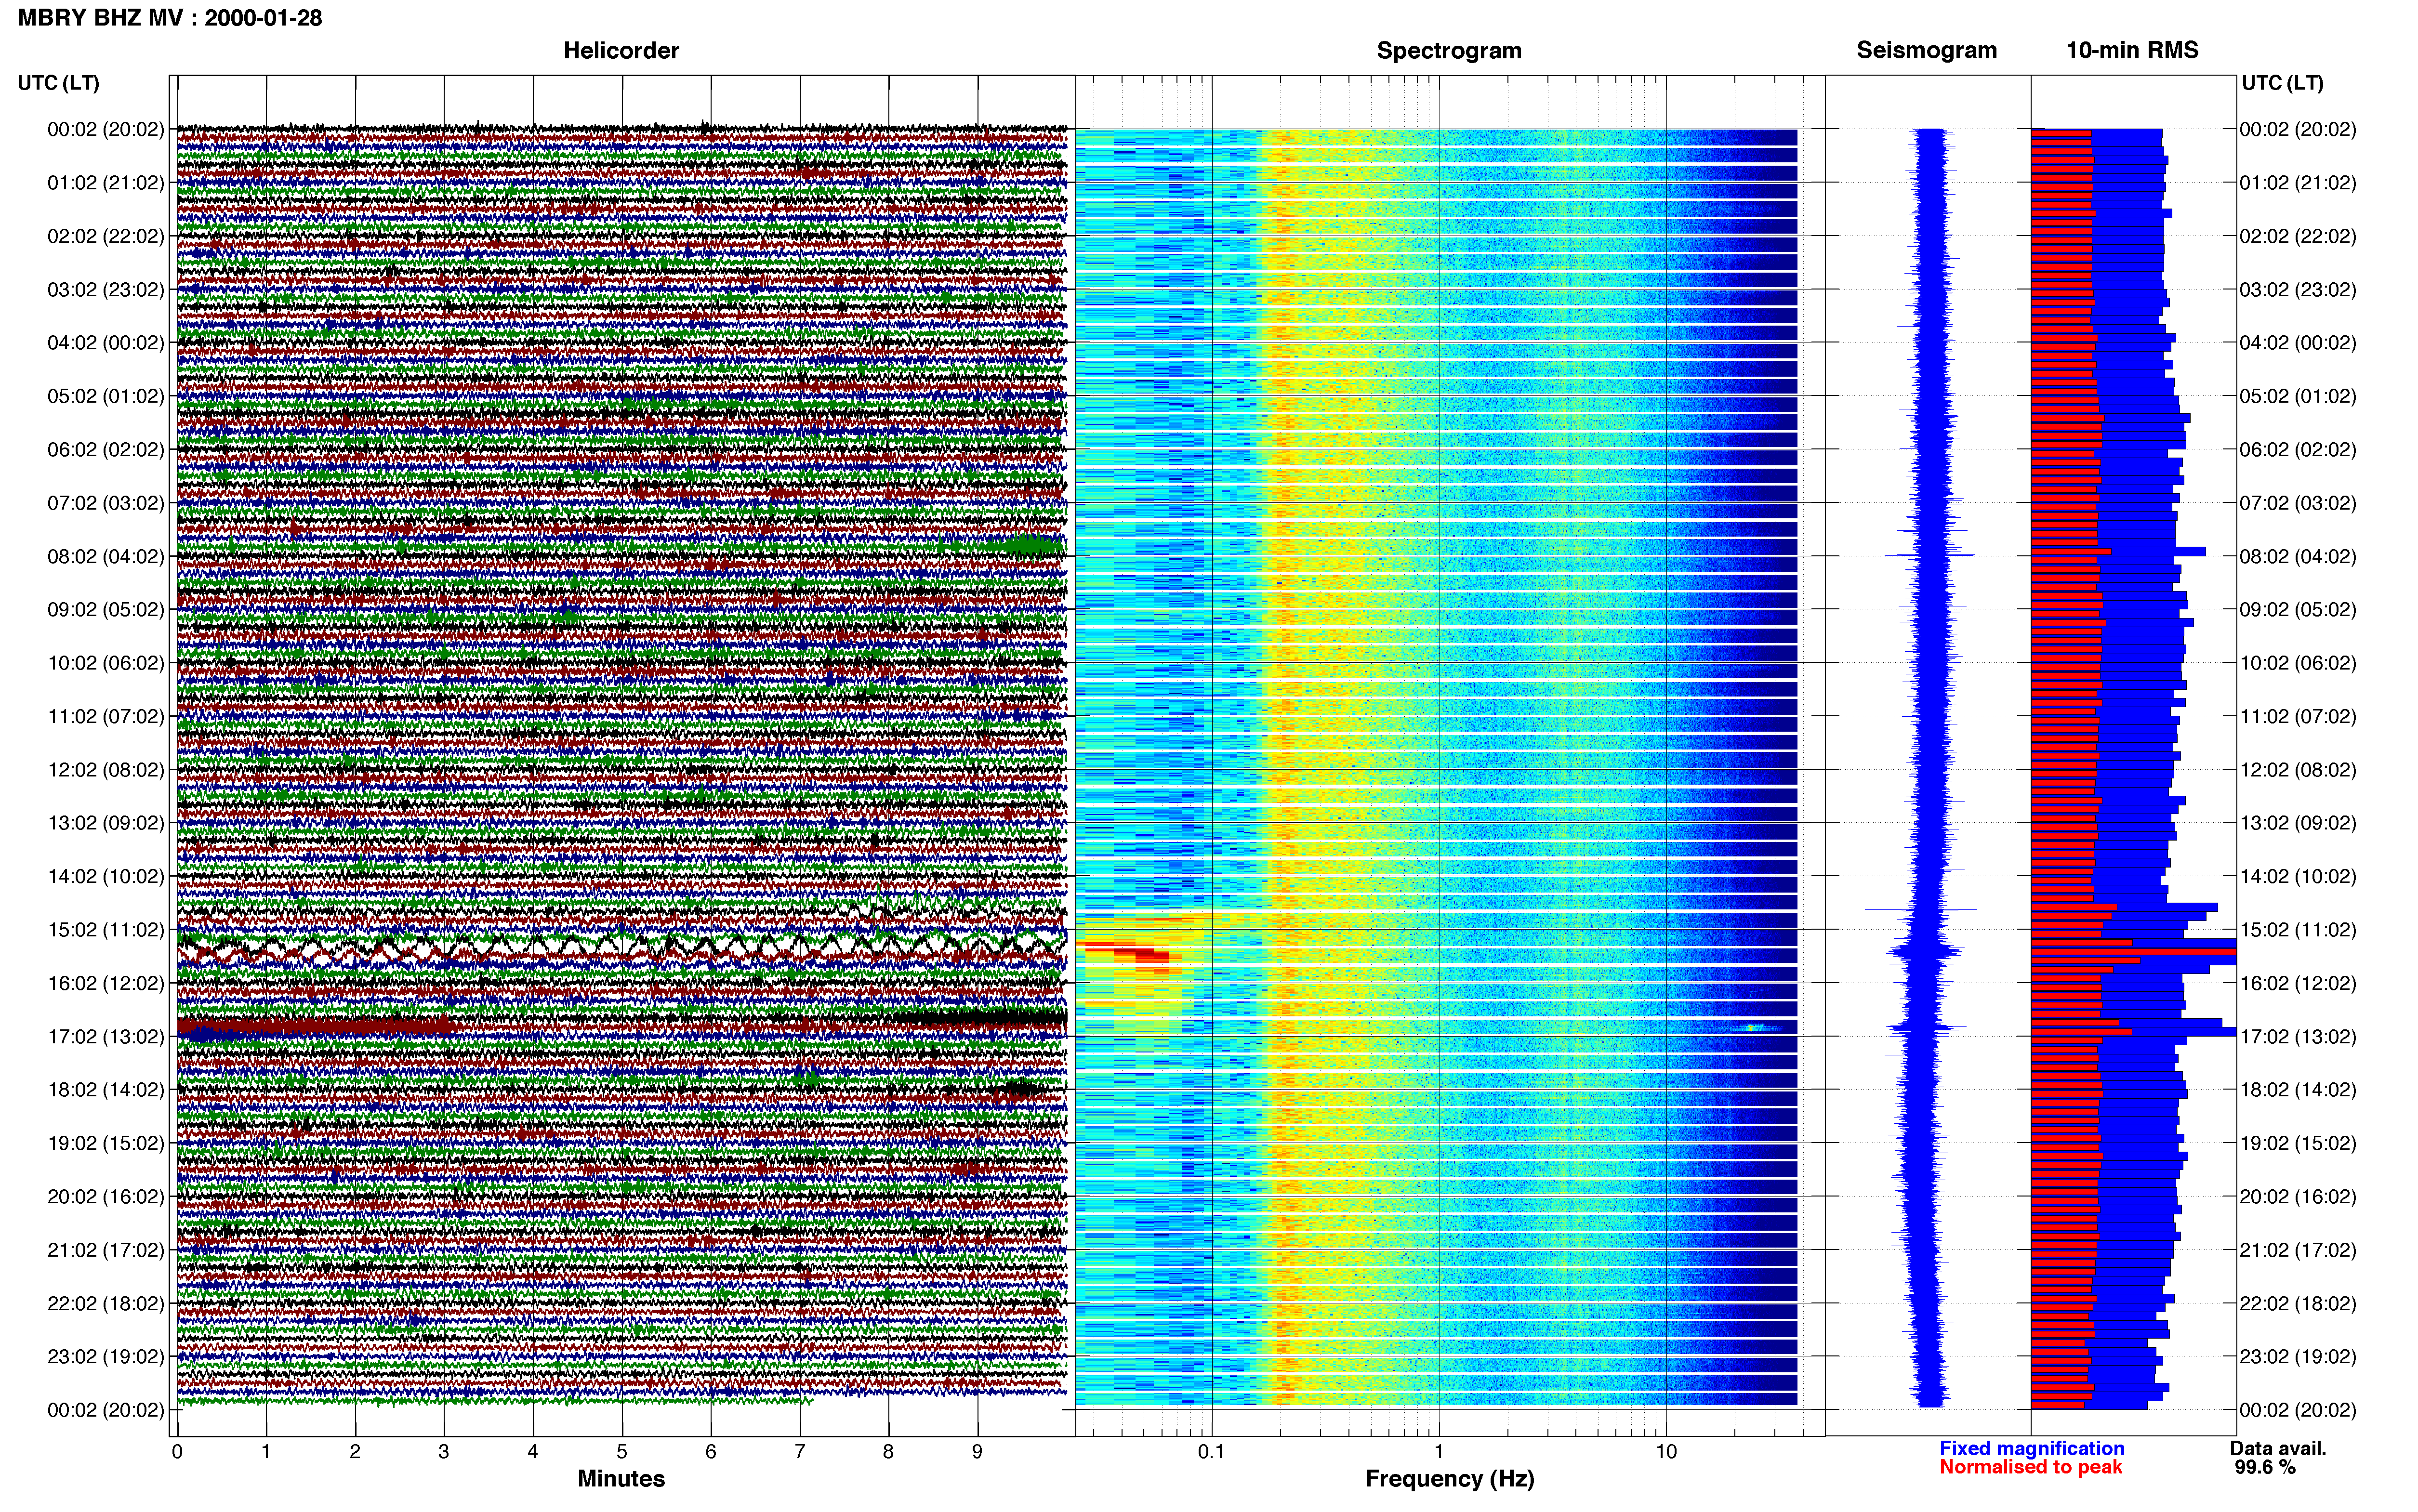Image resolution: width=2418 pixels, height=1512 pixels.
Task: Click the blue Fixed magnification legend text
Action: click(2032, 1448)
